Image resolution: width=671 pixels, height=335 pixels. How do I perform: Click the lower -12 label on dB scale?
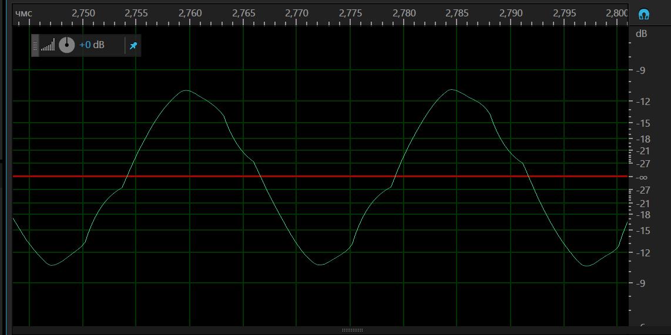coord(643,253)
